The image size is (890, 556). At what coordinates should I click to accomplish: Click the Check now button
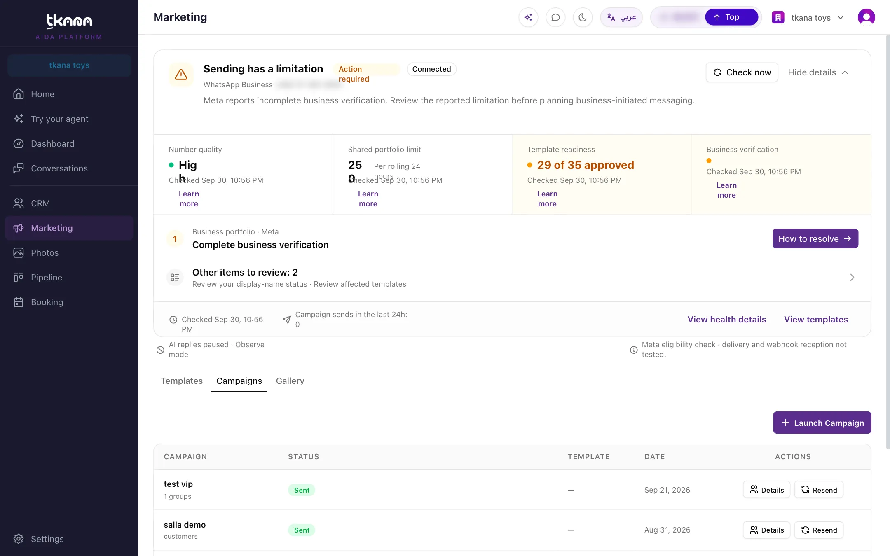tap(742, 72)
